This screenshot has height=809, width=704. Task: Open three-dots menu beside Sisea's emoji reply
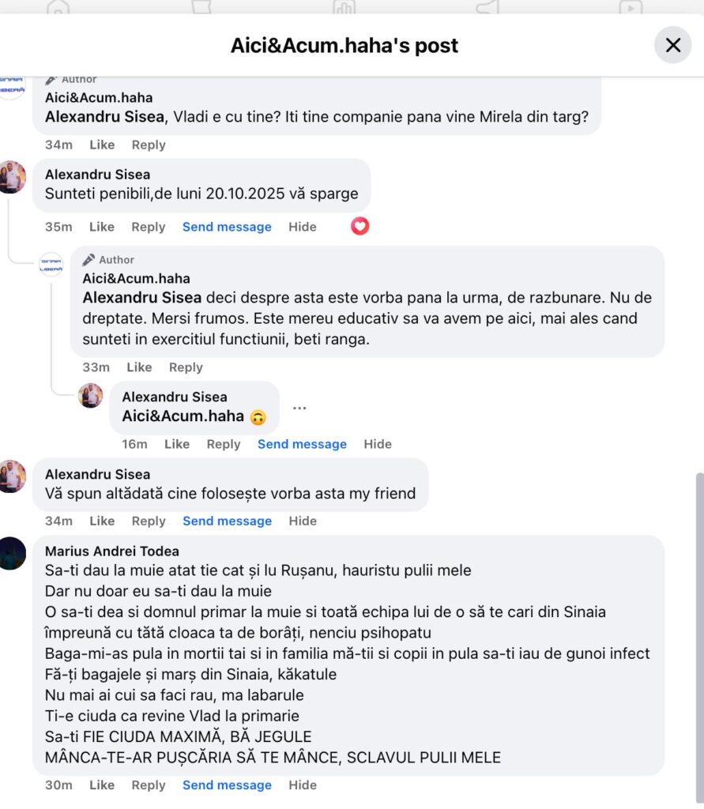click(299, 408)
